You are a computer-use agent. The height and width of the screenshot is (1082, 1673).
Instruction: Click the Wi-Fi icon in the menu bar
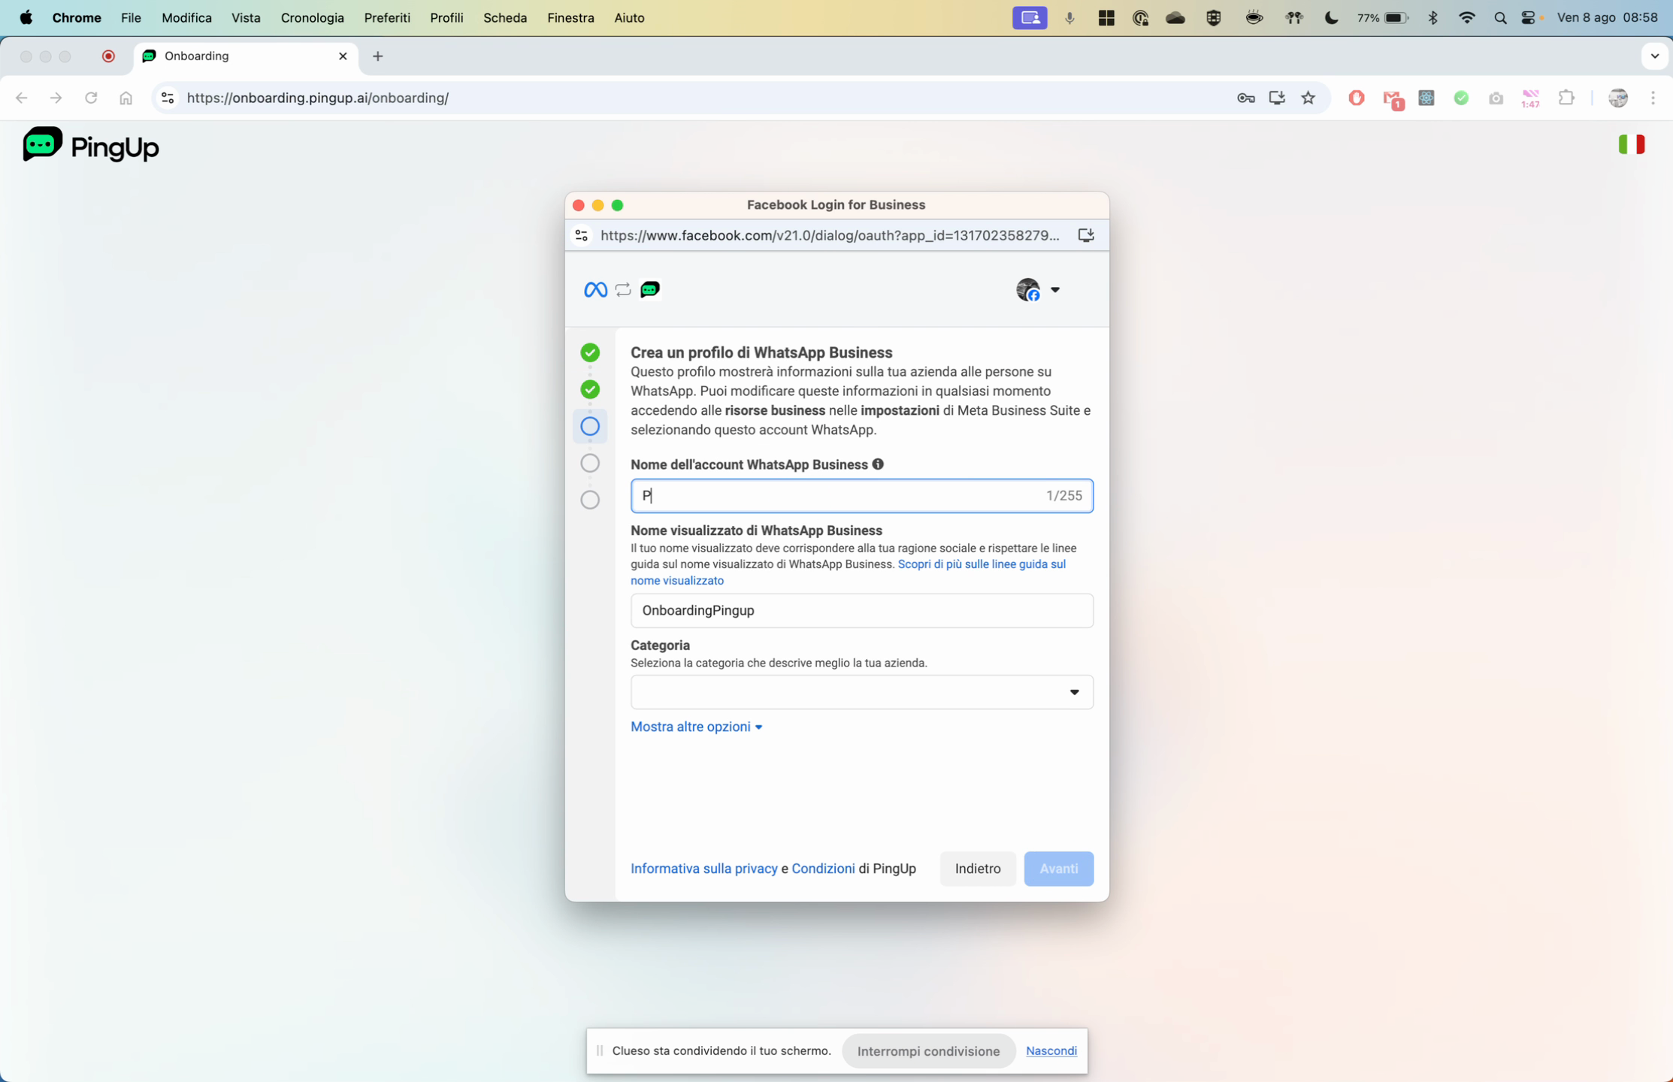pos(1466,18)
